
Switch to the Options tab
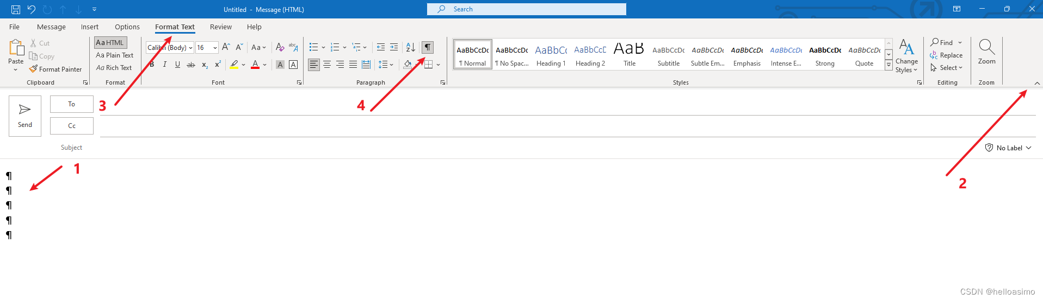[127, 27]
